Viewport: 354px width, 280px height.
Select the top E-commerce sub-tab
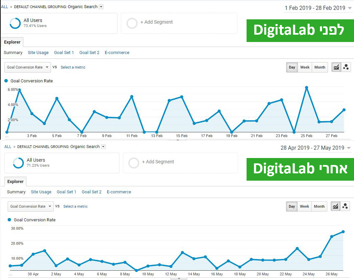click(117, 53)
